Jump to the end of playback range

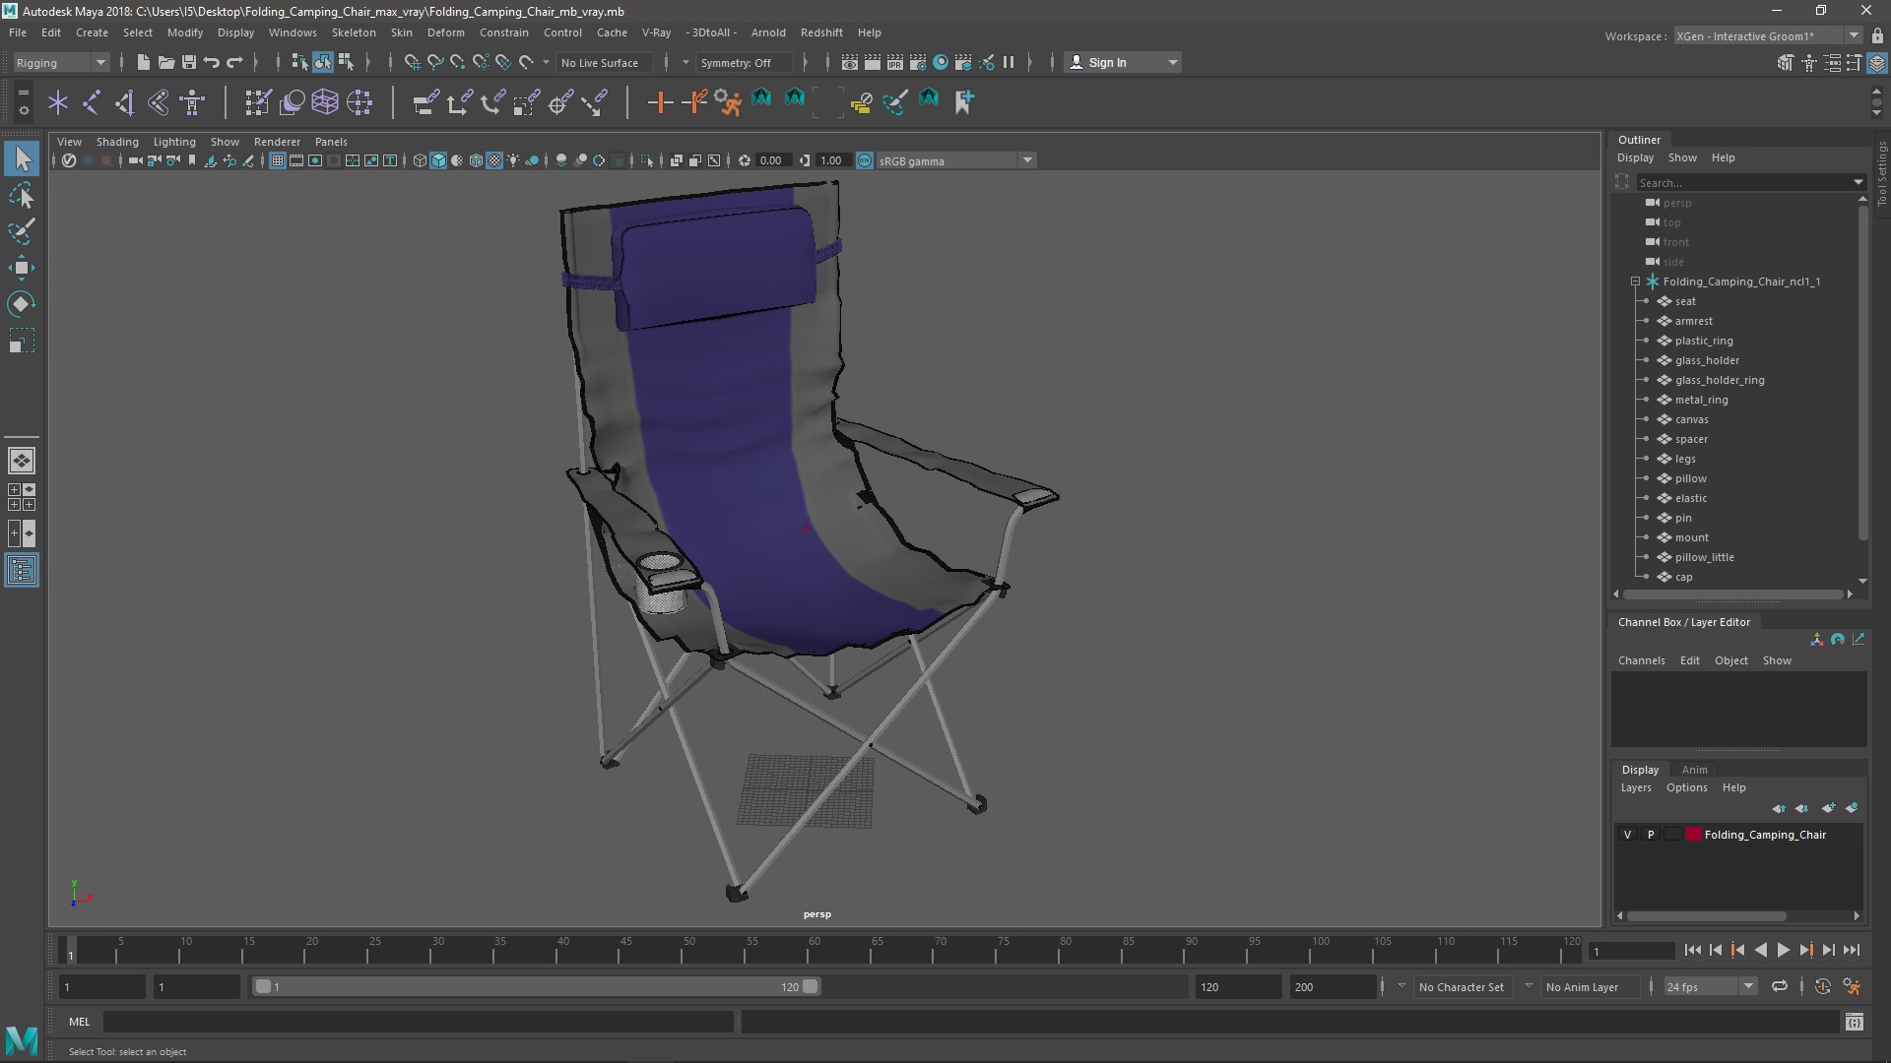coord(1852,950)
